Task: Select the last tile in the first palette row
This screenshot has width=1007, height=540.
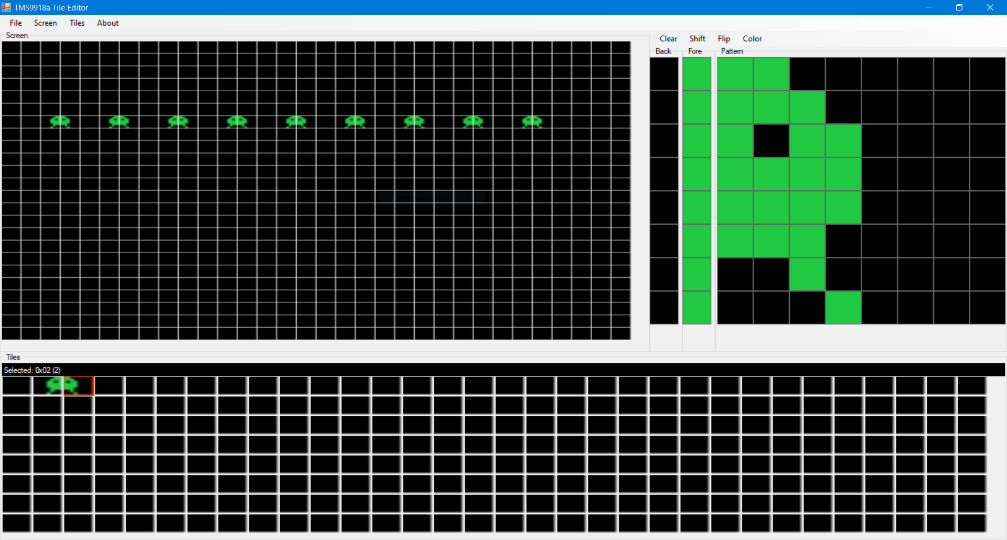Action: pos(972,386)
